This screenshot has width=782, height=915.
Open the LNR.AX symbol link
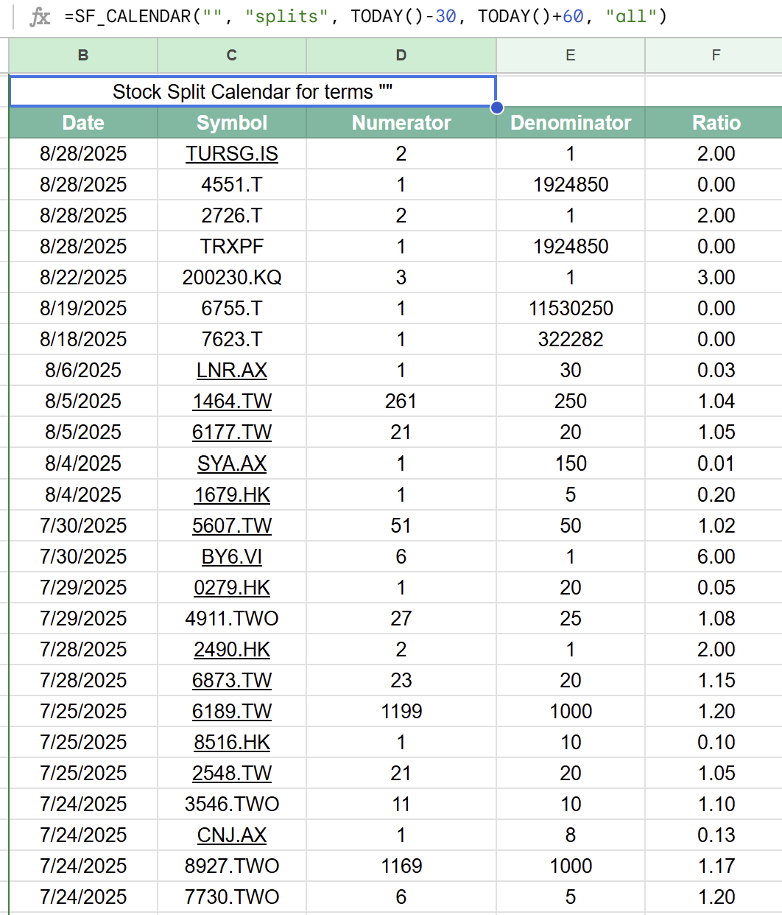(231, 370)
